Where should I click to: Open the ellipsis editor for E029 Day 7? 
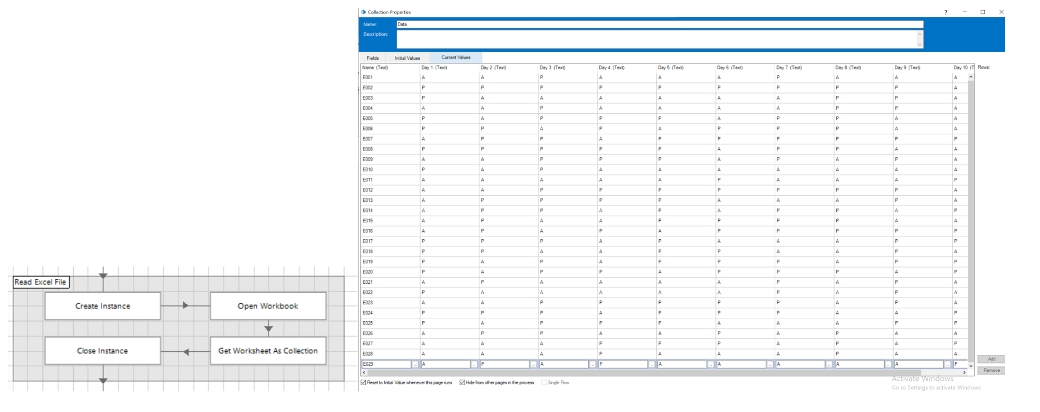829,365
